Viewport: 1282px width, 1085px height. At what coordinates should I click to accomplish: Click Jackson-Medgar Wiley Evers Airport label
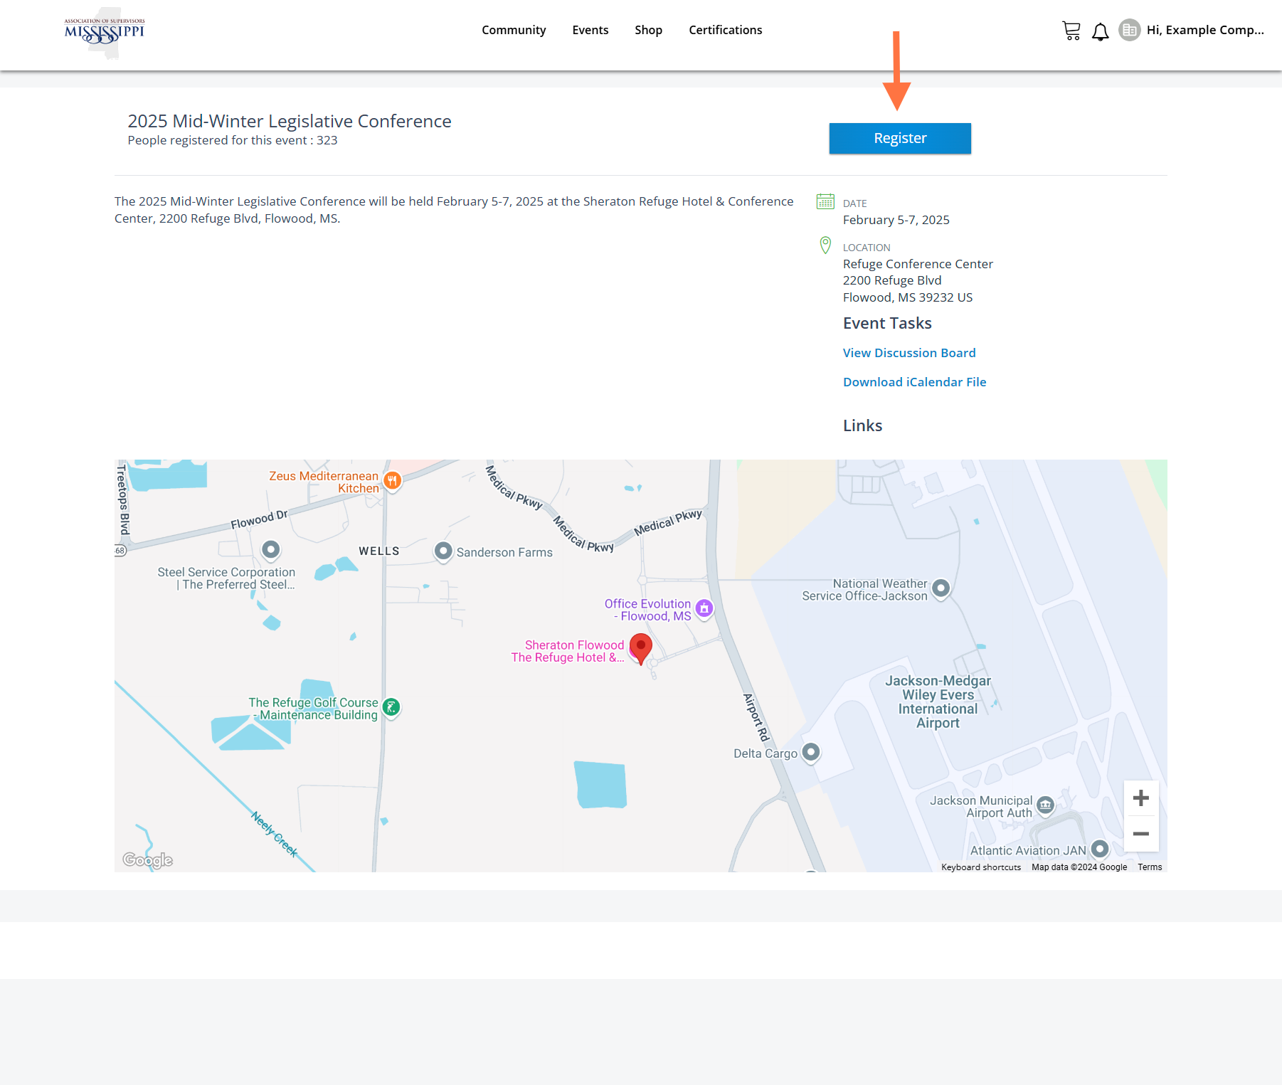938,702
